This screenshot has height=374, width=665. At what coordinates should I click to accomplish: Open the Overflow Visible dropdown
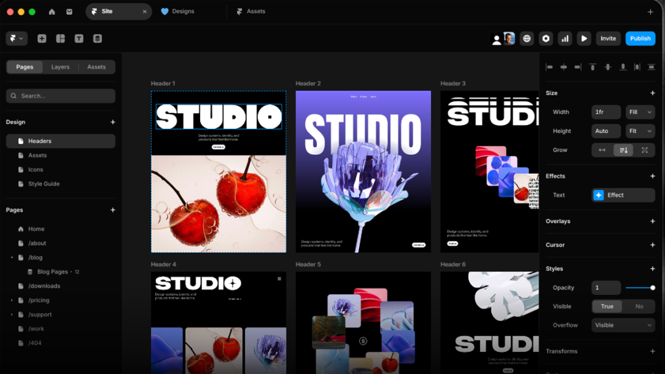[x=623, y=325]
